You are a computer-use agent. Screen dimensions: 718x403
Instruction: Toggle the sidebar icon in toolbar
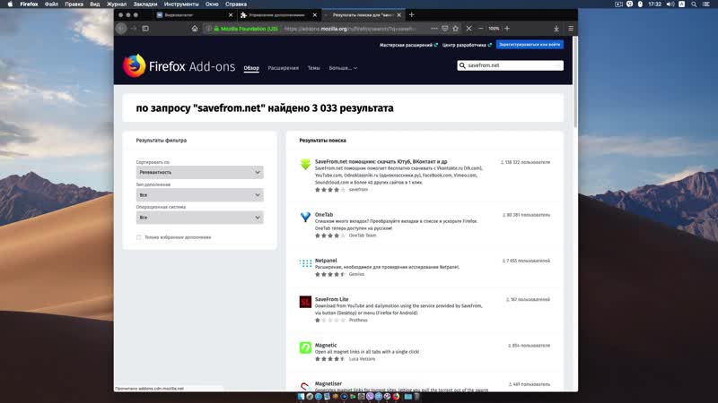pos(145,29)
